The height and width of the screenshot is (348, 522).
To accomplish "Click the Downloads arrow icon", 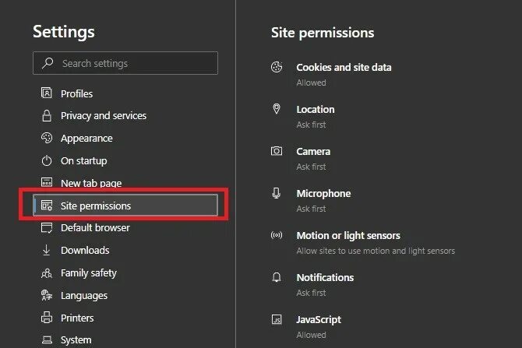I will pos(46,251).
